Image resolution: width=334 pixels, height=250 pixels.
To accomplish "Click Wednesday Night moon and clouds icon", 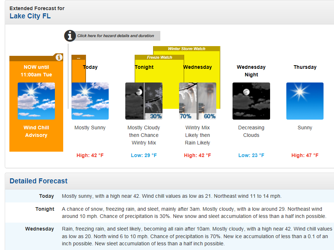I will click(x=251, y=101).
